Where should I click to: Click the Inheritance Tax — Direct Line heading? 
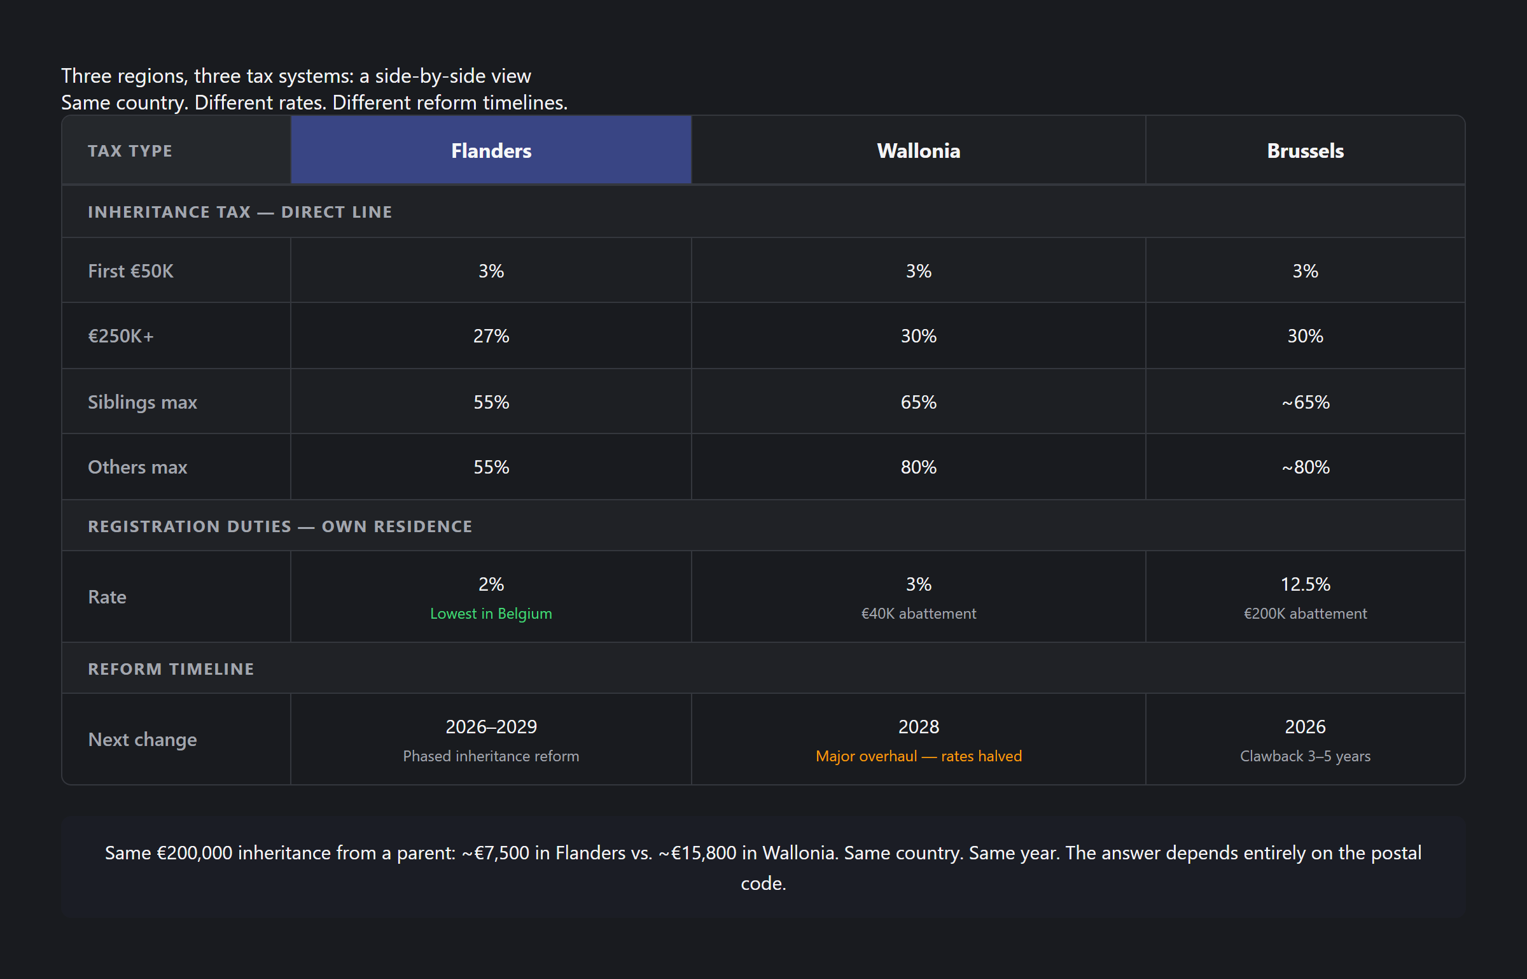[x=240, y=212]
